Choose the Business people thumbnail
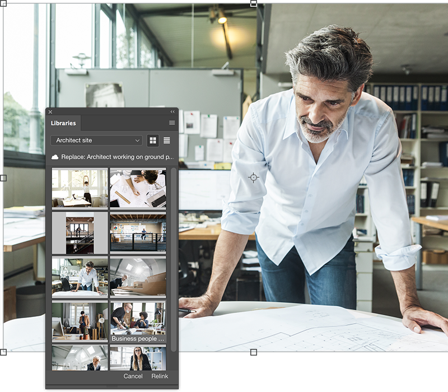The image size is (448, 392). (138, 321)
